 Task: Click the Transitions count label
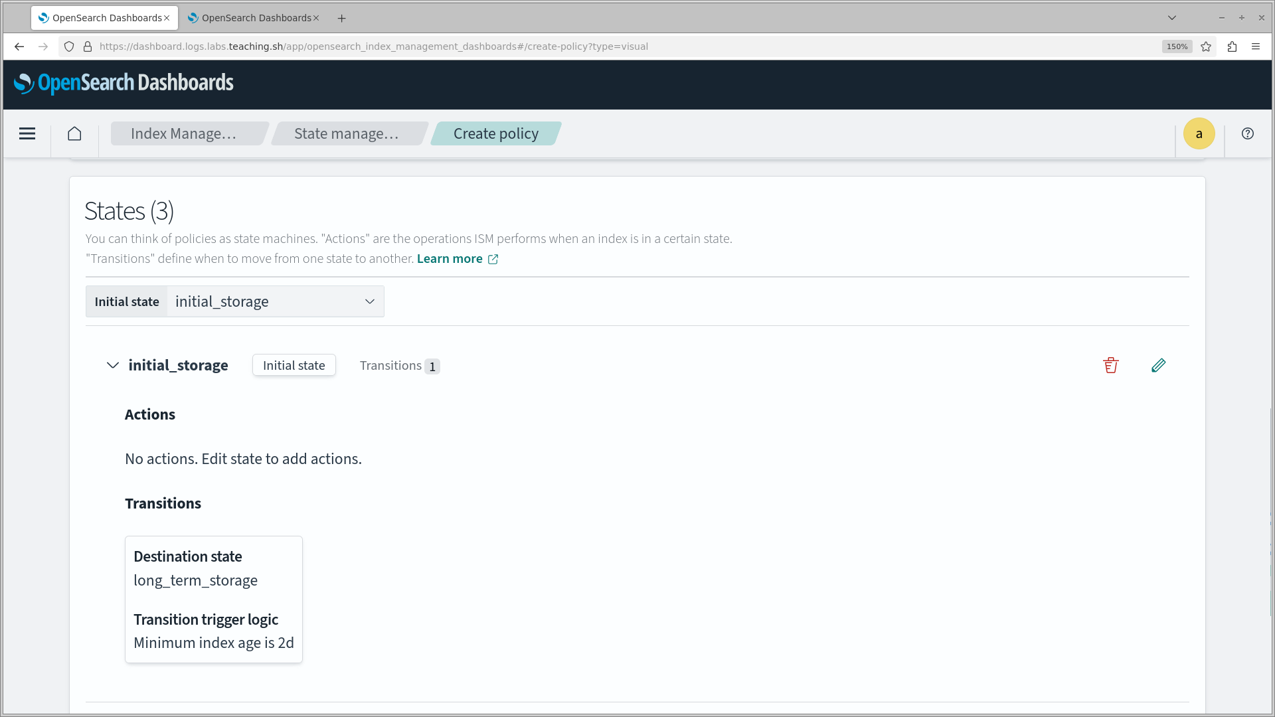(x=399, y=366)
